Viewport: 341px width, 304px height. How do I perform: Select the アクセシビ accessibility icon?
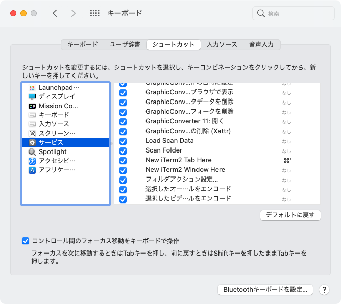32,161
